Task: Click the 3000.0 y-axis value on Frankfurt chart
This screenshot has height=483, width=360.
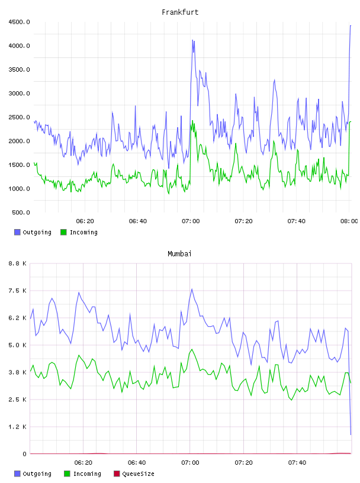Action: click(x=19, y=94)
